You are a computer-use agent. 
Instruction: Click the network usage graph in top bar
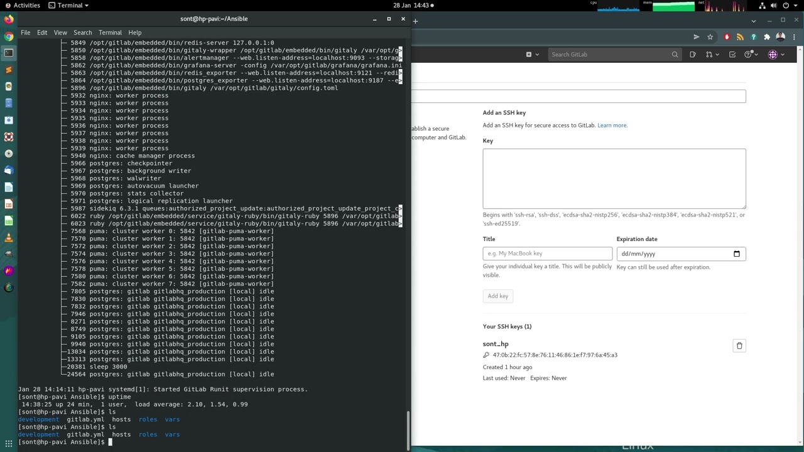[x=724, y=6]
